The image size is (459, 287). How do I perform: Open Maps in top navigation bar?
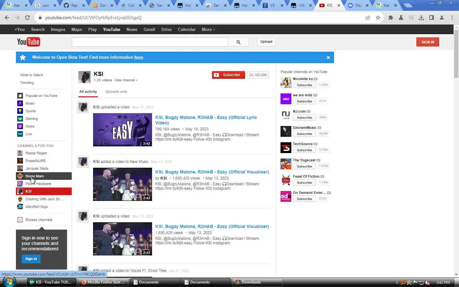click(x=76, y=29)
